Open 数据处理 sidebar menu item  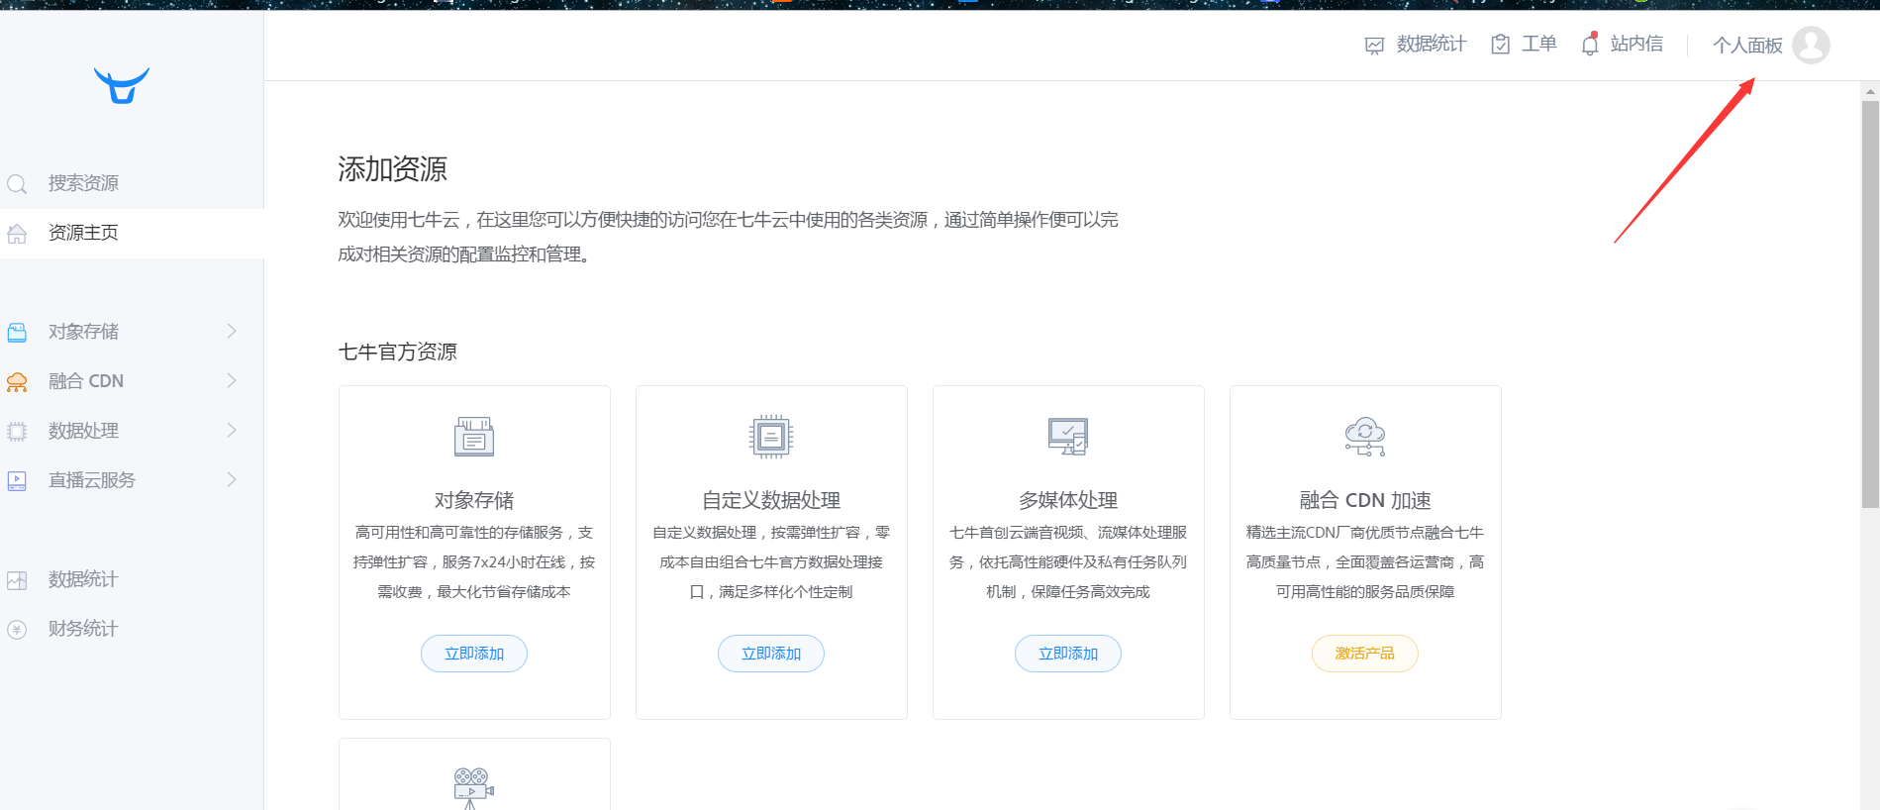[x=132, y=431]
